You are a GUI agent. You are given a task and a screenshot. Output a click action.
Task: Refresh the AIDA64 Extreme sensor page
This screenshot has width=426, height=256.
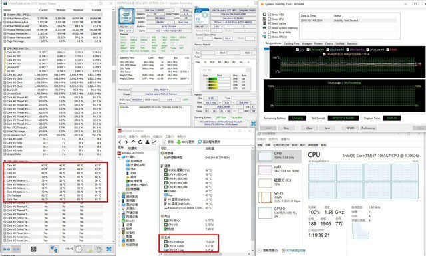pyautogui.click(x=140, y=142)
